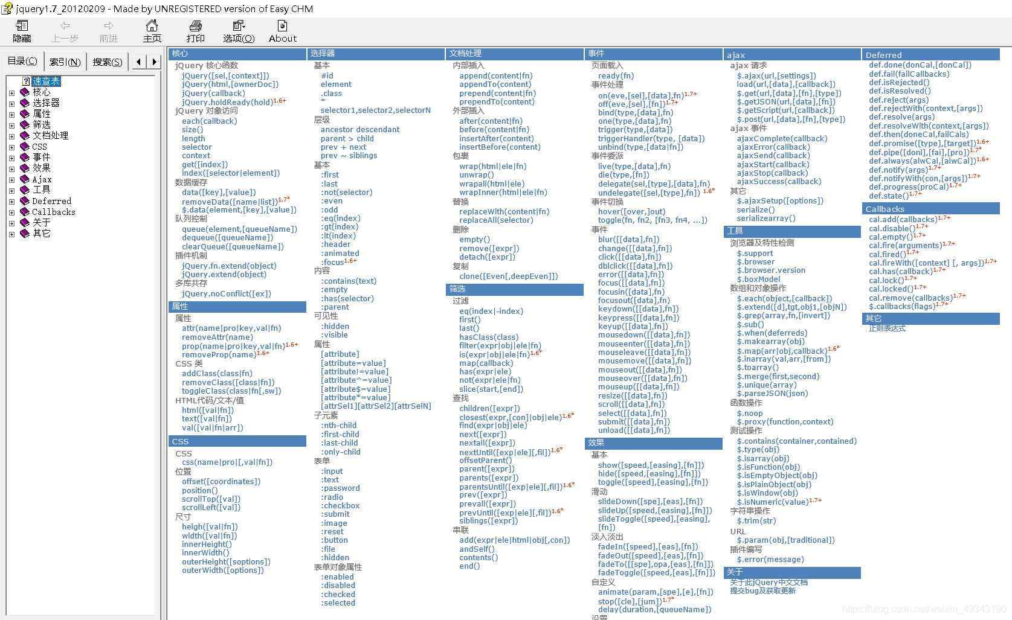Open the removeData([name|list]) link
This screenshot has width=1012, height=620.
pyautogui.click(x=230, y=202)
